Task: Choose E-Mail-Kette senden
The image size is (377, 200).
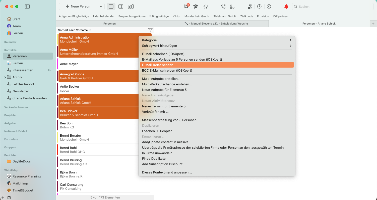Action: tap(217, 65)
